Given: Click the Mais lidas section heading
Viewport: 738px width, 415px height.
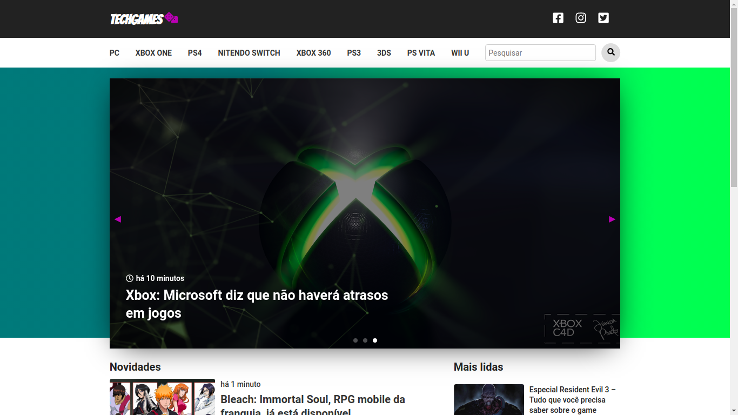Looking at the screenshot, I should click(x=478, y=367).
